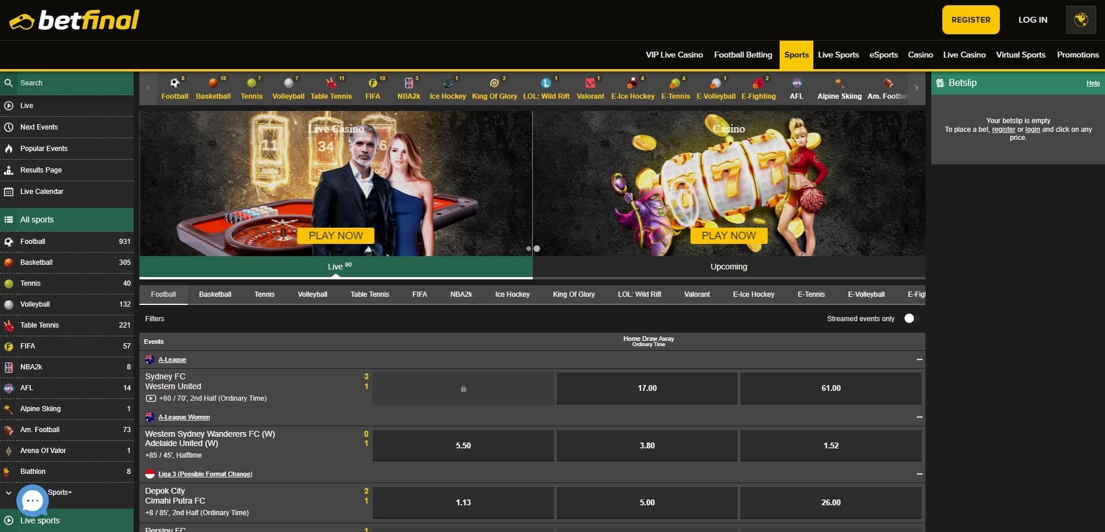Open Popular Events from the sidebar

coord(43,148)
